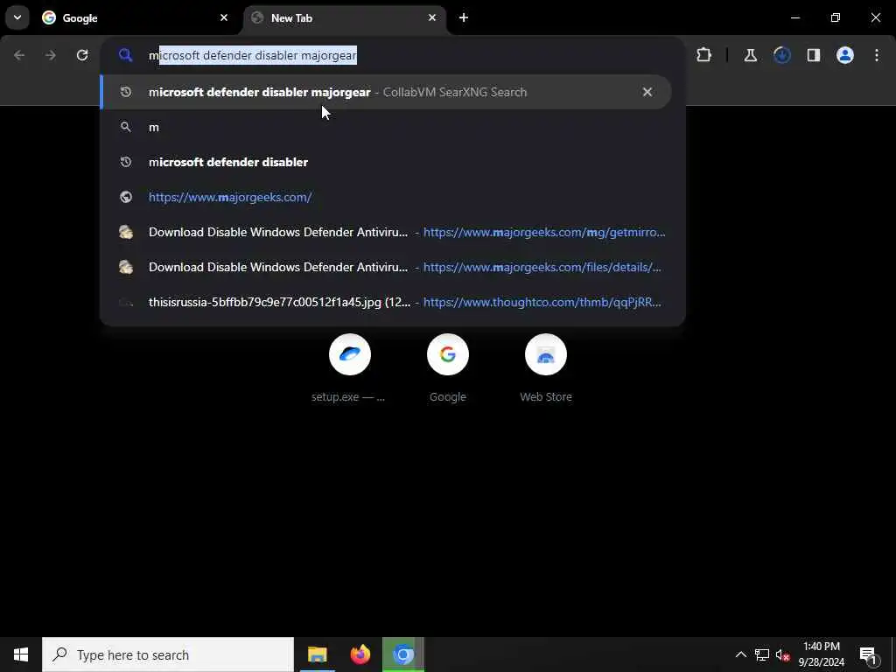Open the Downloads indicator icon
The image size is (896, 672).
click(x=781, y=55)
